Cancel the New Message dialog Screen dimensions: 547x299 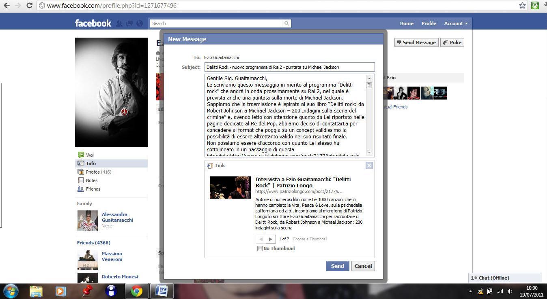(363, 266)
